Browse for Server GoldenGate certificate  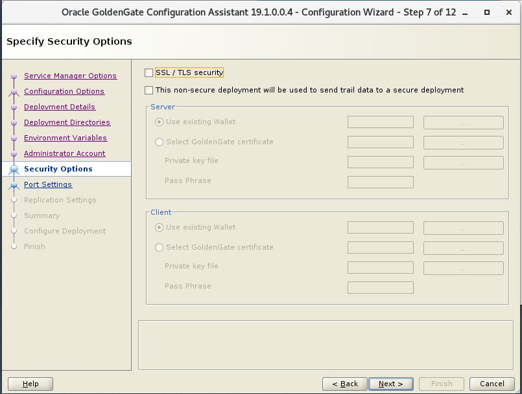(464, 142)
